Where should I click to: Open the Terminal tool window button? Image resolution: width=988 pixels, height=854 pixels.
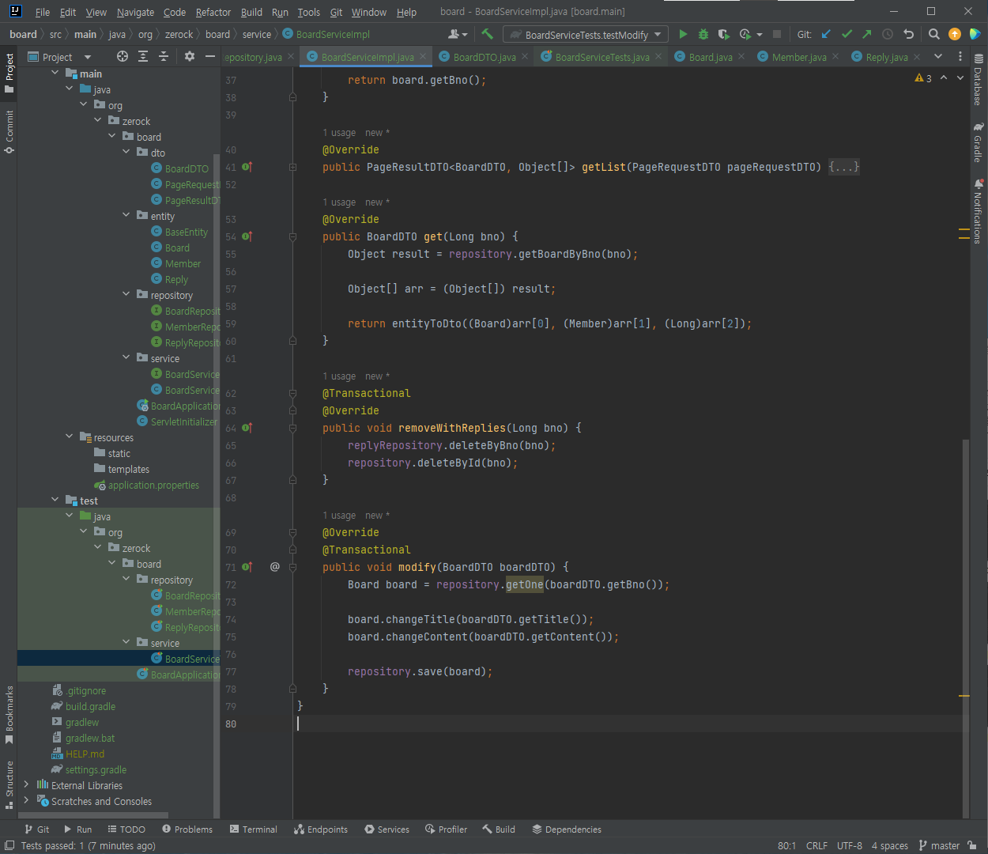click(x=253, y=829)
